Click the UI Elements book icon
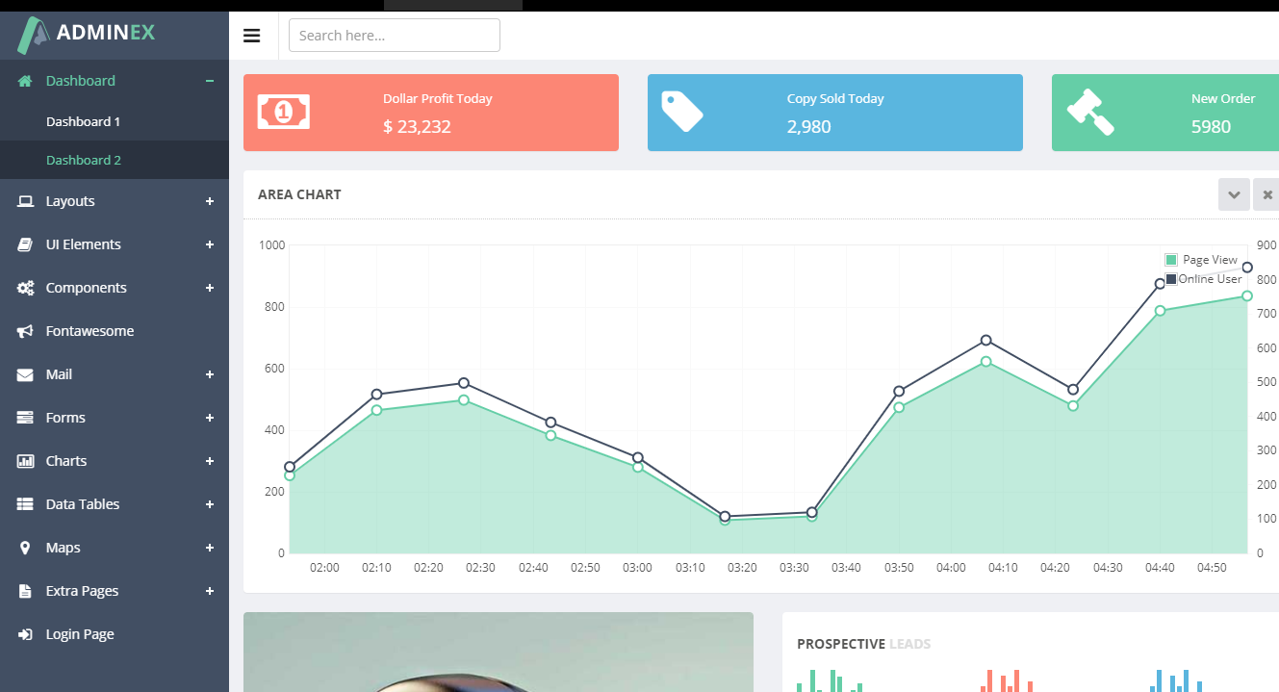1279x692 pixels. 25,244
